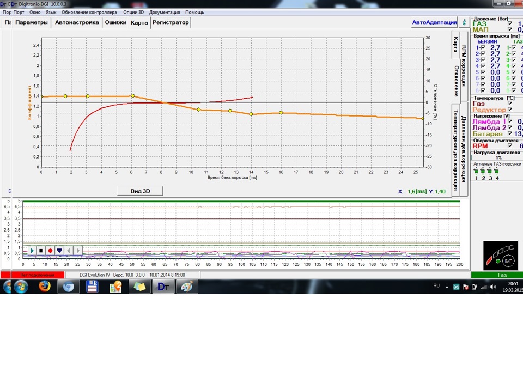This screenshot has height=383, width=523.
Task: Click the yellow map point at 16 ms
Action: tap(281, 113)
